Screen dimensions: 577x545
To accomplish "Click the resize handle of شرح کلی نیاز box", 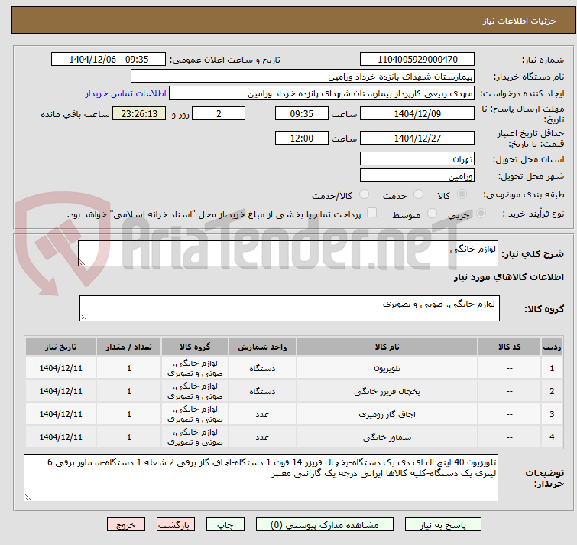I will [x=82, y=263].
